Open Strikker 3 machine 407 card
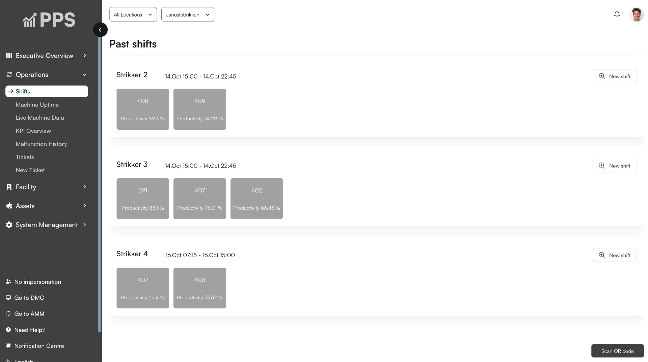The image size is (648, 362). [x=200, y=199]
